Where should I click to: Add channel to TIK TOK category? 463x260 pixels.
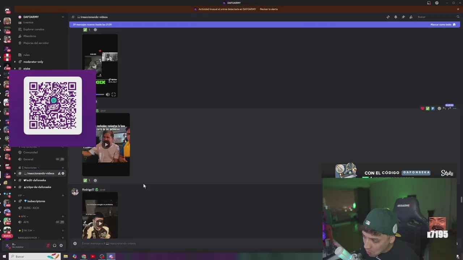(x=63, y=230)
